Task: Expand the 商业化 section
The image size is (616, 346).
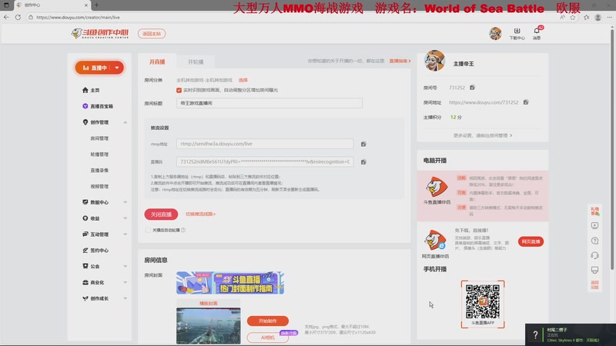Action: (125, 282)
